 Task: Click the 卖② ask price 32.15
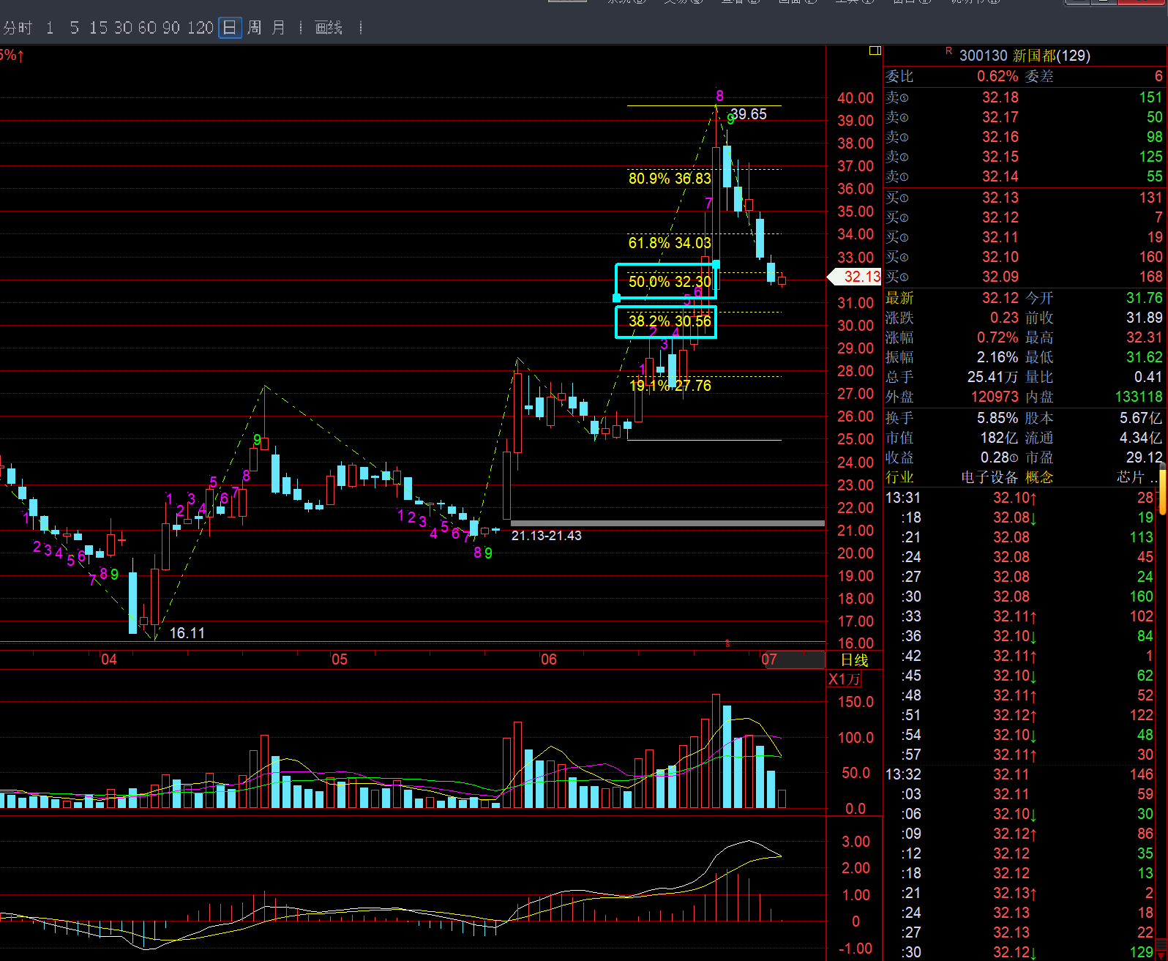click(x=1000, y=157)
